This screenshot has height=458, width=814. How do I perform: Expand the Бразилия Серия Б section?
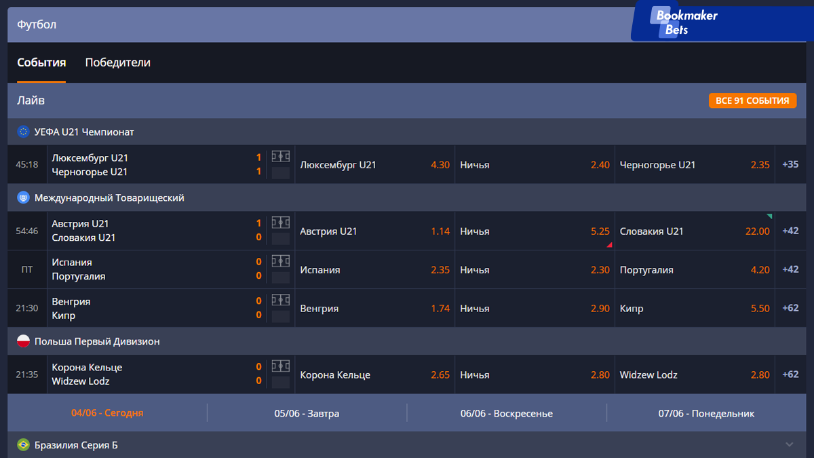(789, 445)
